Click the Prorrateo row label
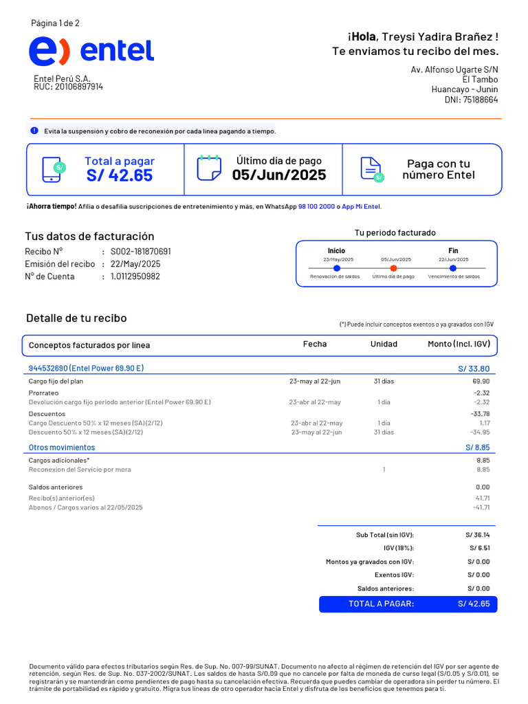Screen dimensions: 528x704 pyautogui.click(x=43, y=393)
